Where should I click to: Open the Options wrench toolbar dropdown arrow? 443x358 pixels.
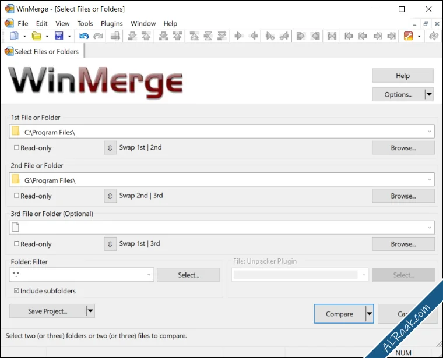click(419, 36)
